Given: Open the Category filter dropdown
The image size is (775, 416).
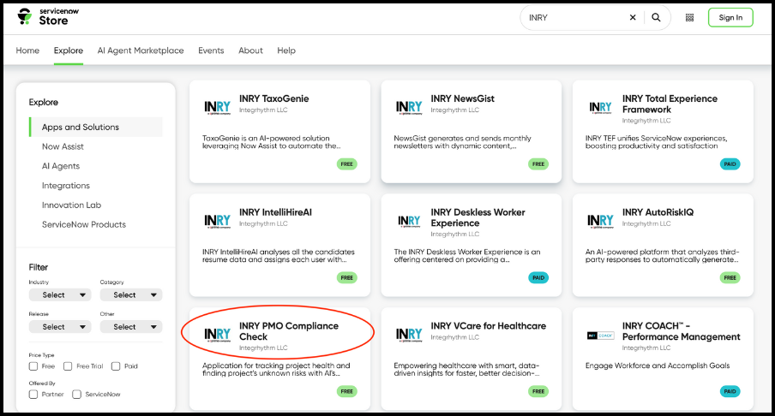Looking at the screenshot, I should click(x=131, y=294).
